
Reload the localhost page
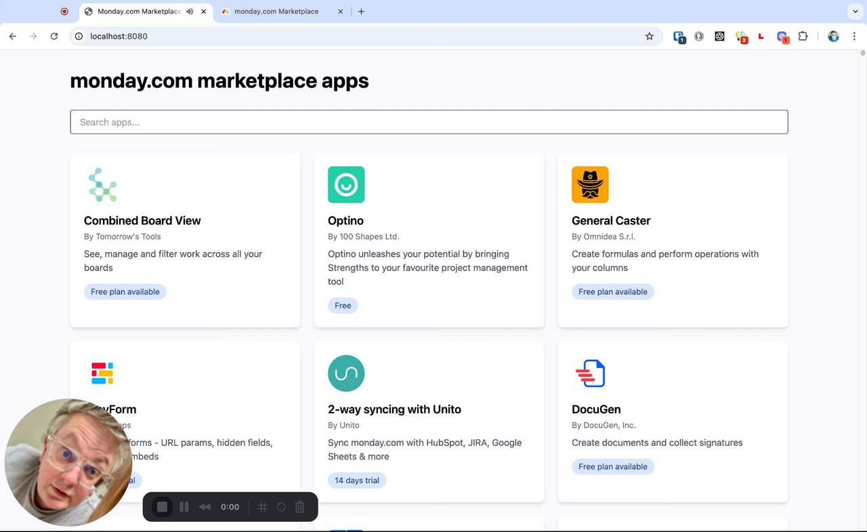click(x=54, y=37)
